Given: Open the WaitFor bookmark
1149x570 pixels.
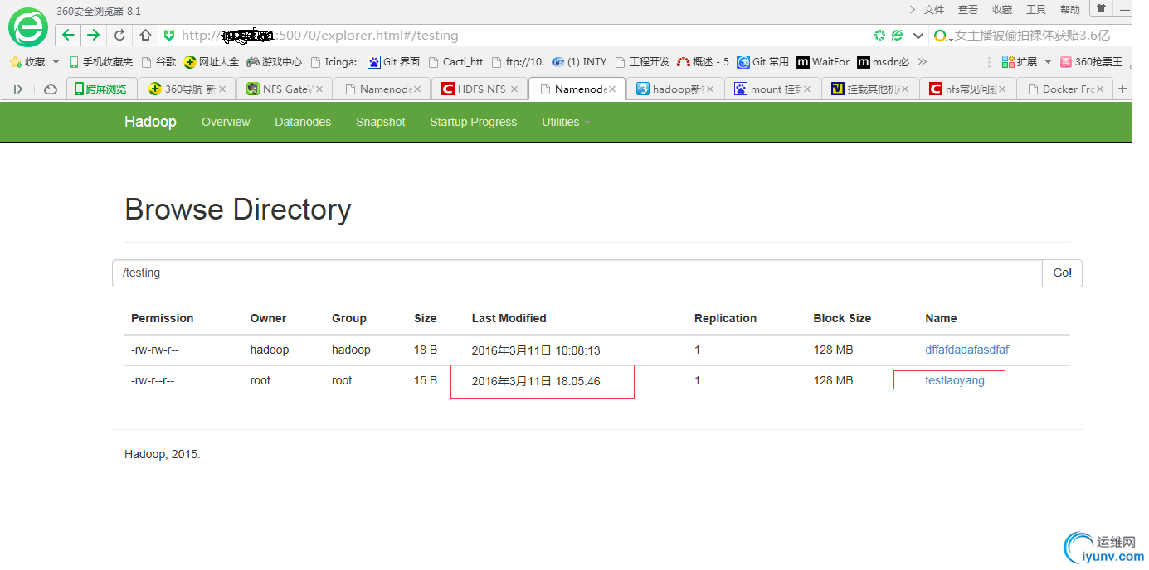Looking at the screenshot, I should pos(823,62).
